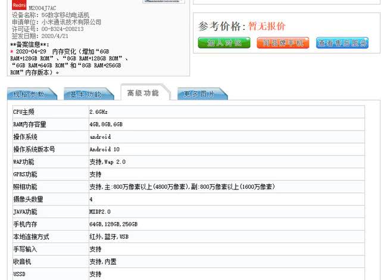This screenshot has height=280, width=381.
Task: Click the 操作系统版本号 row label
Action: pos(34,150)
